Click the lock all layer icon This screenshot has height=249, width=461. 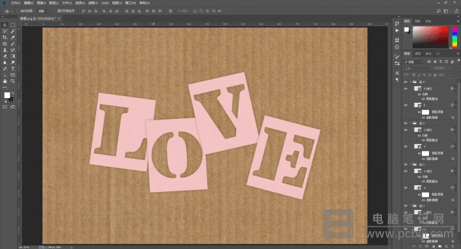tap(435, 75)
